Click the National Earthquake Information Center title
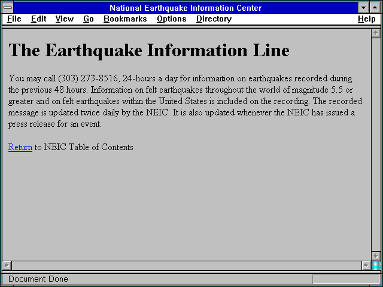383x287 pixels. (186, 8)
